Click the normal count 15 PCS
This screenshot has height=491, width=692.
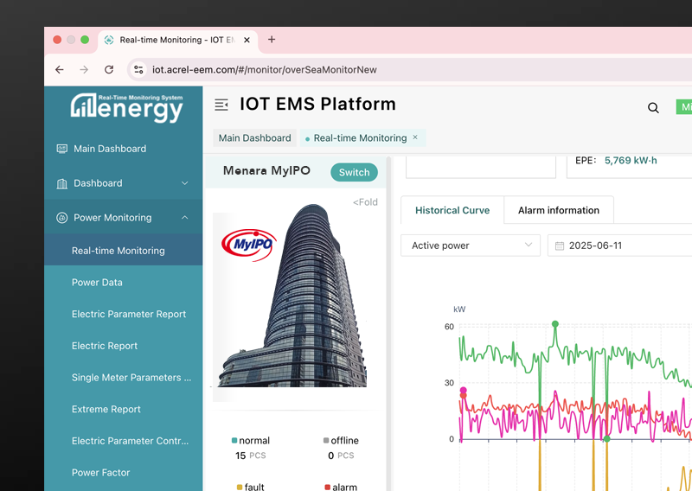coord(251,456)
